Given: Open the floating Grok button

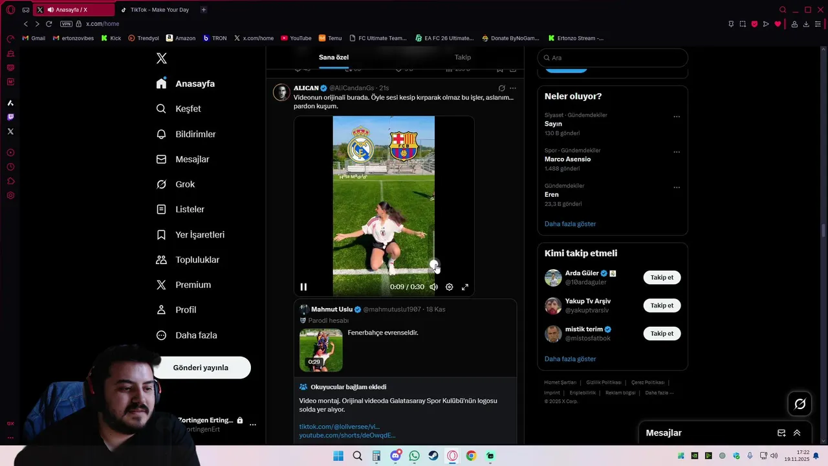Looking at the screenshot, I should [800, 404].
